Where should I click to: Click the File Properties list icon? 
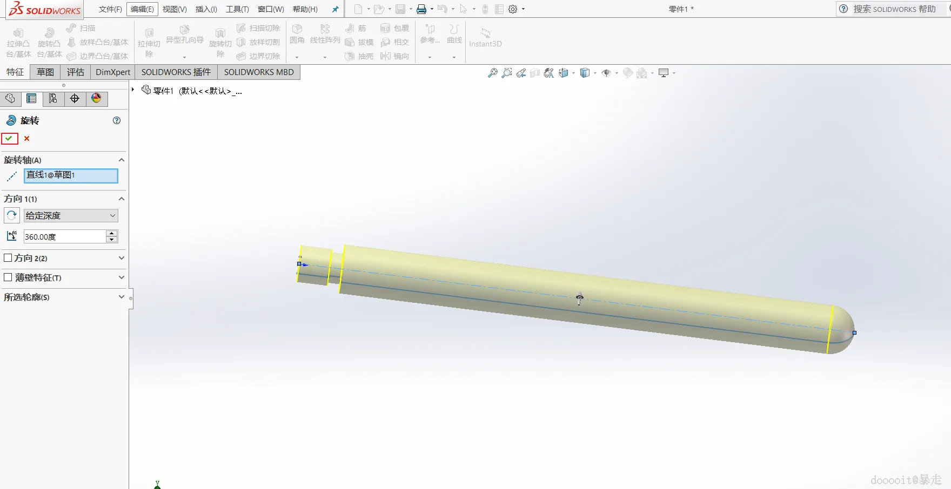(x=499, y=9)
